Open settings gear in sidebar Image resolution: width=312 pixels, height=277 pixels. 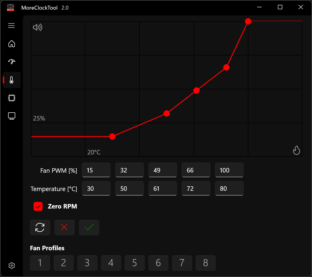pos(12,266)
